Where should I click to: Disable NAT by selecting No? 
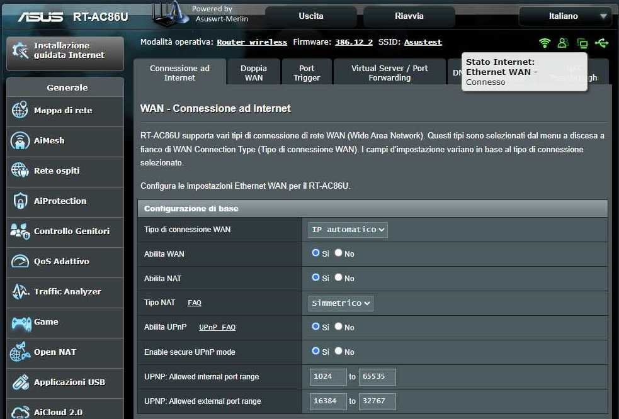pyautogui.click(x=339, y=277)
